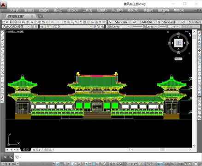Image resolution: width=202 pixels, height=166 pixels.
Task: Click the Multileader Style icon
Action: [184, 22]
